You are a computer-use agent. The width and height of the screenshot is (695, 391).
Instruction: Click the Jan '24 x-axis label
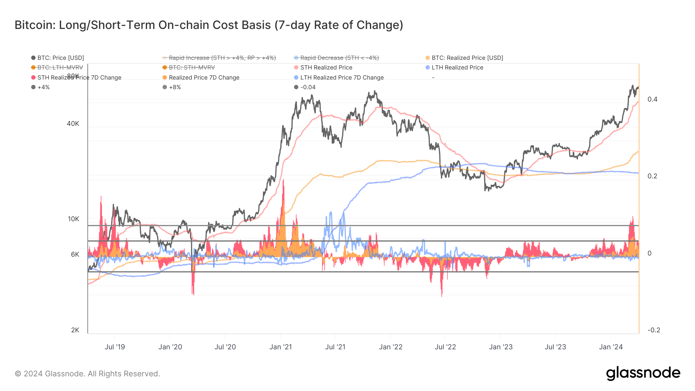click(x=611, y=347)
